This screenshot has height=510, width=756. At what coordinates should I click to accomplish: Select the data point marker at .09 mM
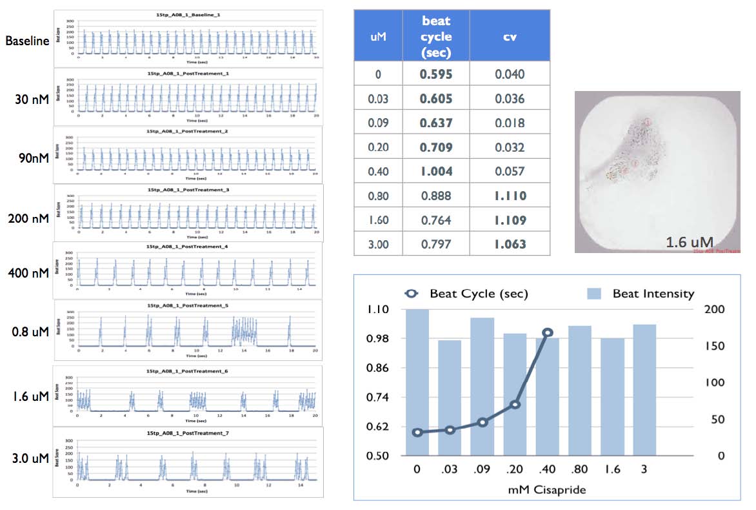pyautogui.click(x=482, y=422)
